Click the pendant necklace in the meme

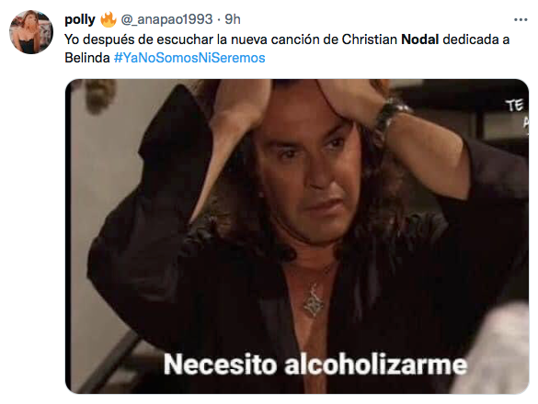click(313, 300)
